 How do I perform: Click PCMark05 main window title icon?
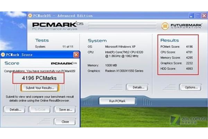30,16
